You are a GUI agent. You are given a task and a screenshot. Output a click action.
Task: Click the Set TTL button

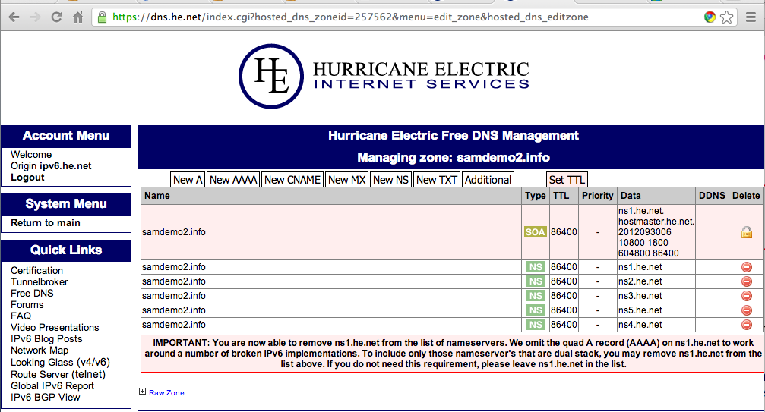click(x=567, y=180)
